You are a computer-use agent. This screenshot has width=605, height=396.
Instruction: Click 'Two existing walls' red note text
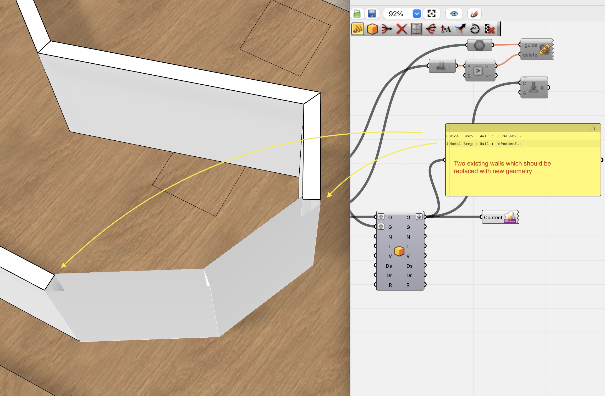pyautogui.click(x=502, y=167)
